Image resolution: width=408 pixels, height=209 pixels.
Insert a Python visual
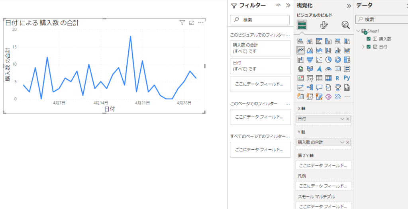pos(347,78)
